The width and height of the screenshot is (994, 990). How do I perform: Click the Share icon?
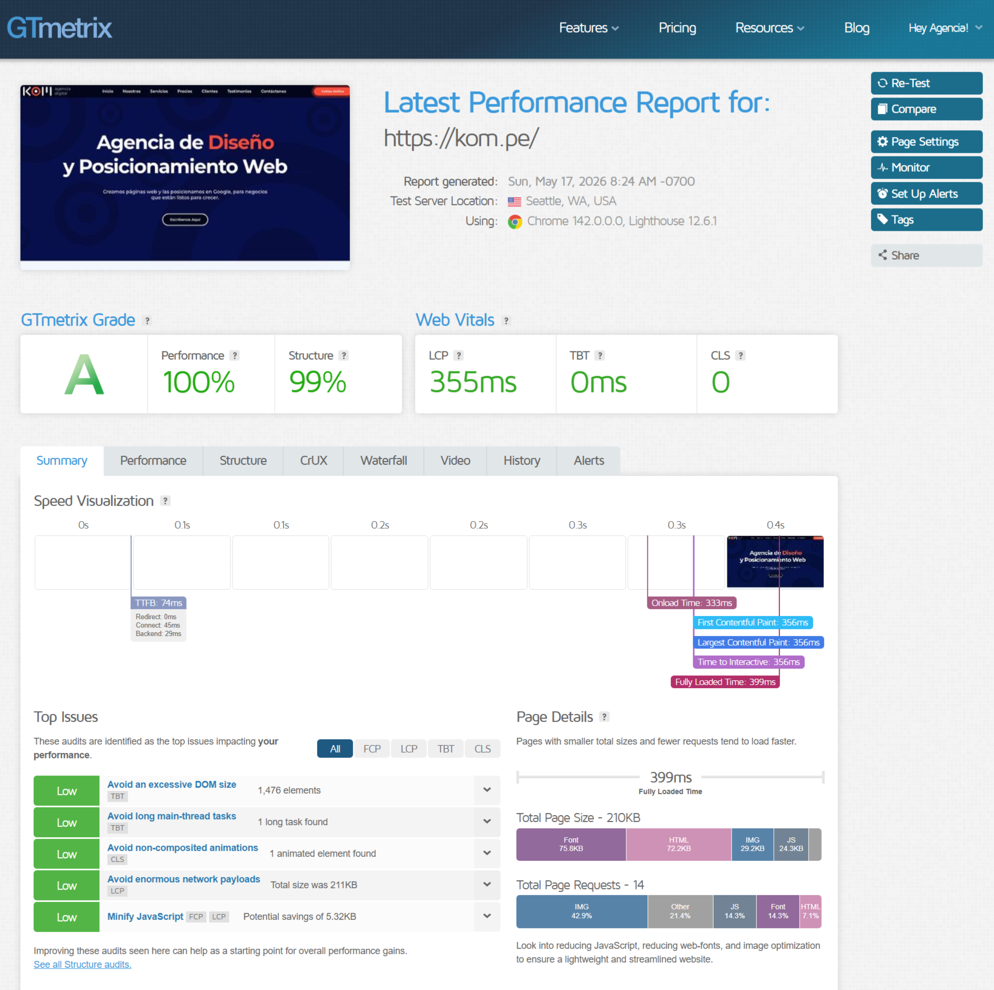[882, 255]
